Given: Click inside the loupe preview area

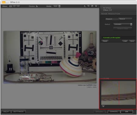Looking at the screenshot, I should (x=118, y=93).
